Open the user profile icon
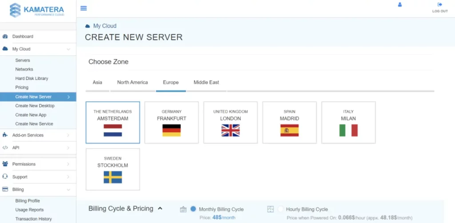This screenshot has width=455, height=223. (400, 4)
